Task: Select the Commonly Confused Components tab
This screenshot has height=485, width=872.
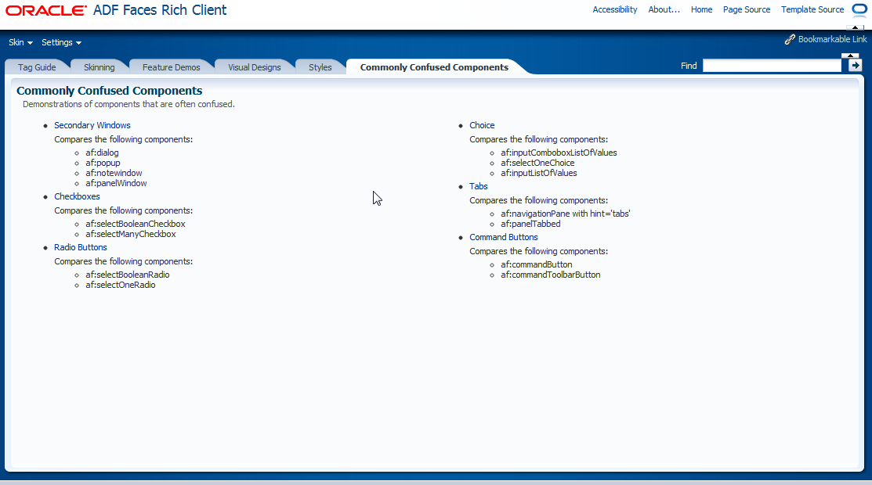Action: 434,67
